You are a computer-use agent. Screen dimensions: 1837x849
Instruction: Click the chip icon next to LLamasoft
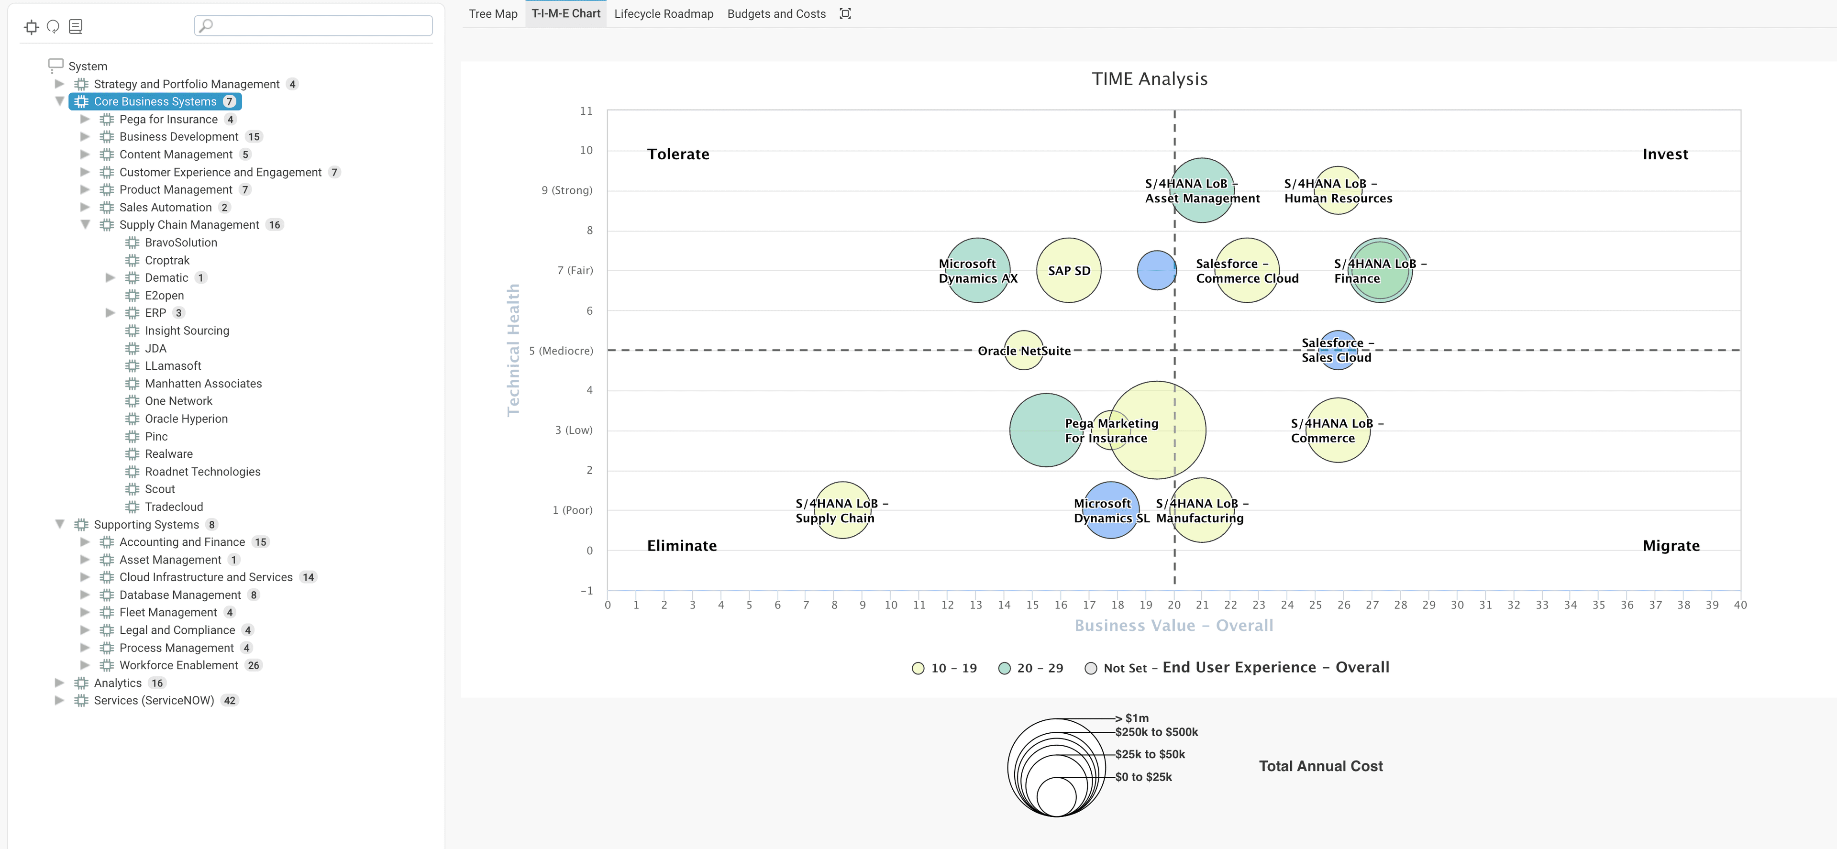tap(133, 366)
